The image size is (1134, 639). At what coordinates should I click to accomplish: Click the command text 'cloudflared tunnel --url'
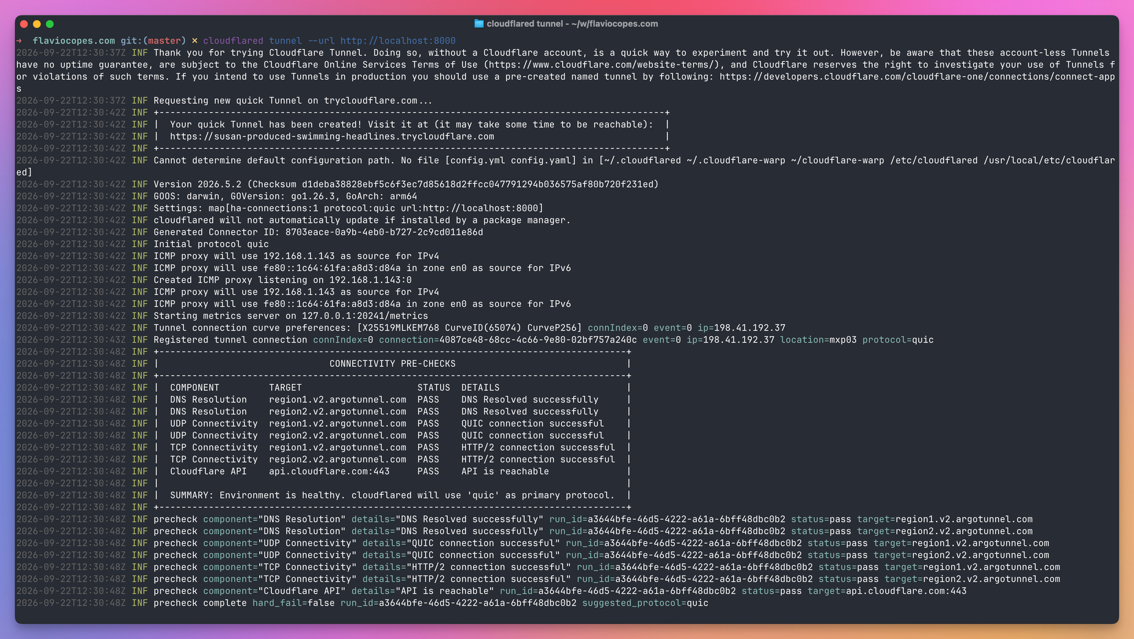[x=269, y=41]
